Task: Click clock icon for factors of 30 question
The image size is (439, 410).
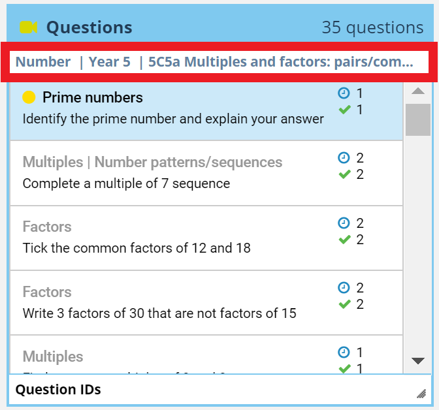Action: coord(344,288)
